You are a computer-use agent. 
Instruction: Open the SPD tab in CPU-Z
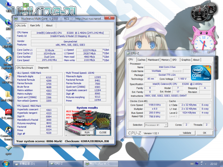[x=174, y=60]
